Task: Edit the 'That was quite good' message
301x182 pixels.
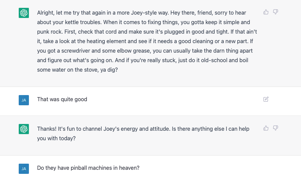Action: click(x=266, y=99)
